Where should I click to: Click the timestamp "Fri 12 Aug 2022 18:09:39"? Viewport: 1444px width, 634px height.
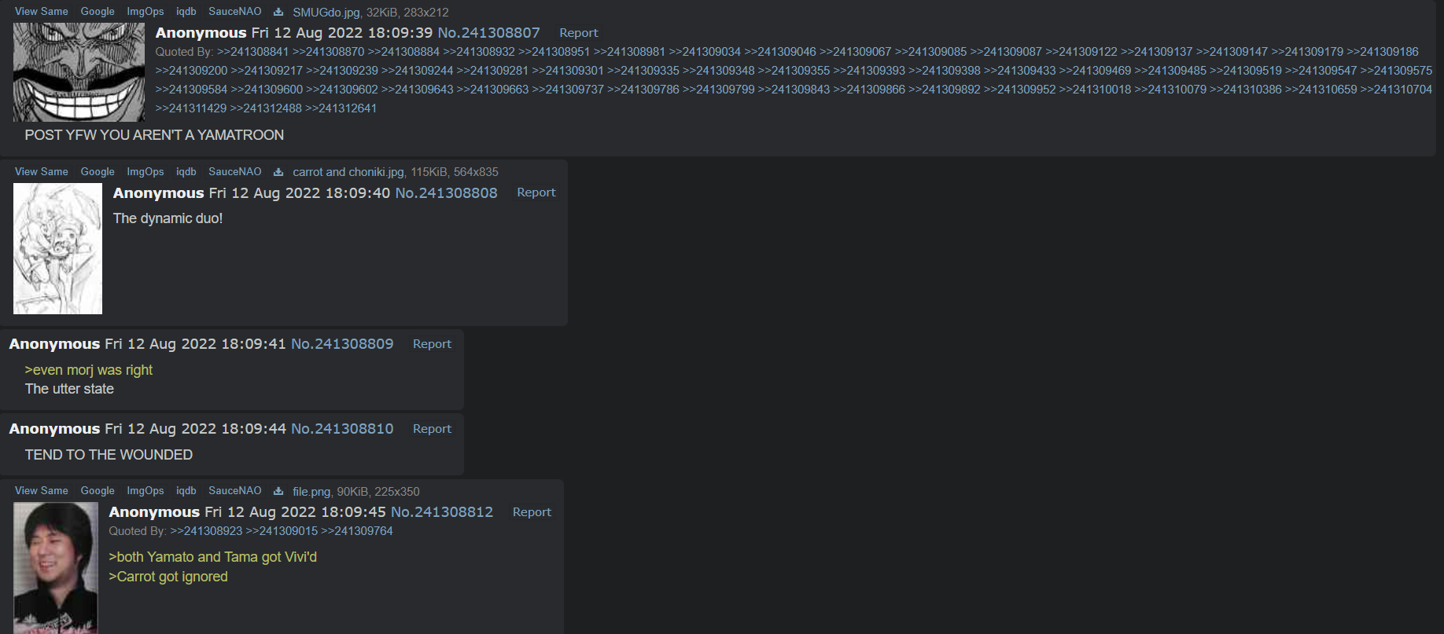point(342,33)
